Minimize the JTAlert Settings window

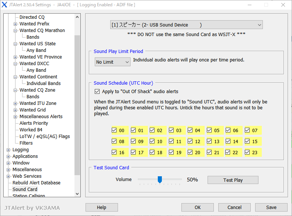tap(250, 5)
